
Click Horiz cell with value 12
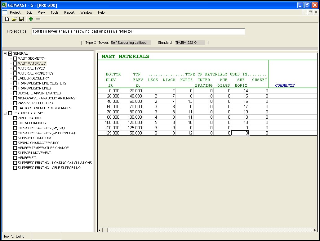coord(184,133)
